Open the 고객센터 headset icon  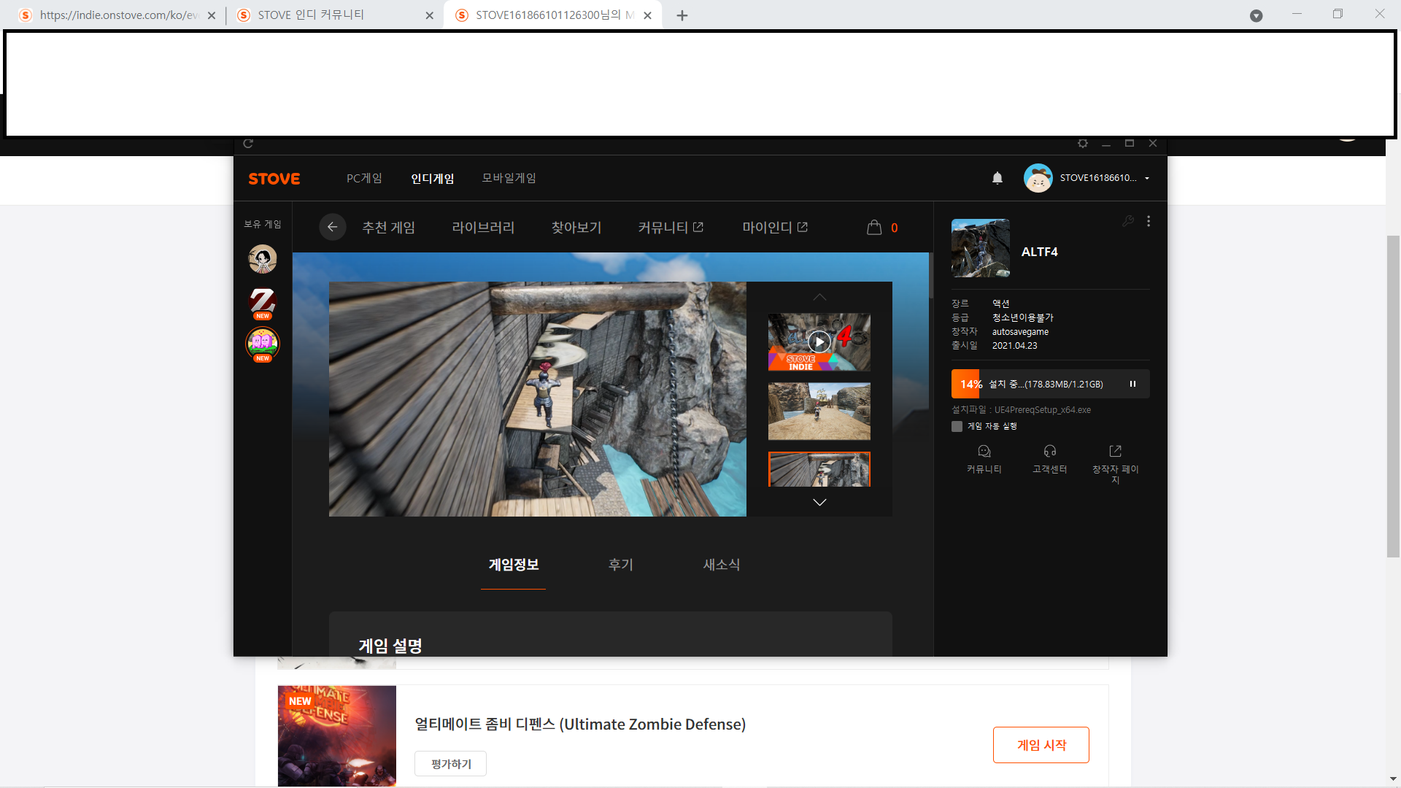[x=1049, y=452]
